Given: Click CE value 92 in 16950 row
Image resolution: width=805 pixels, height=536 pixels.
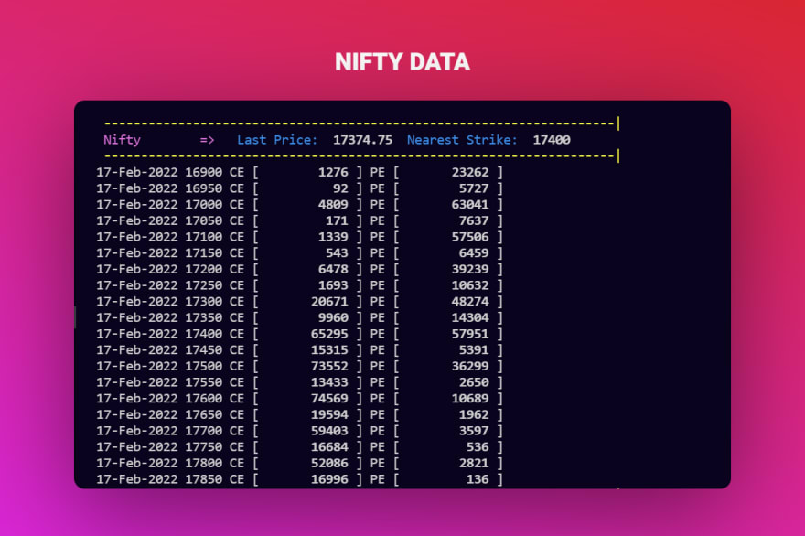Looking at the screenshot, I should (x=340, y=188).
